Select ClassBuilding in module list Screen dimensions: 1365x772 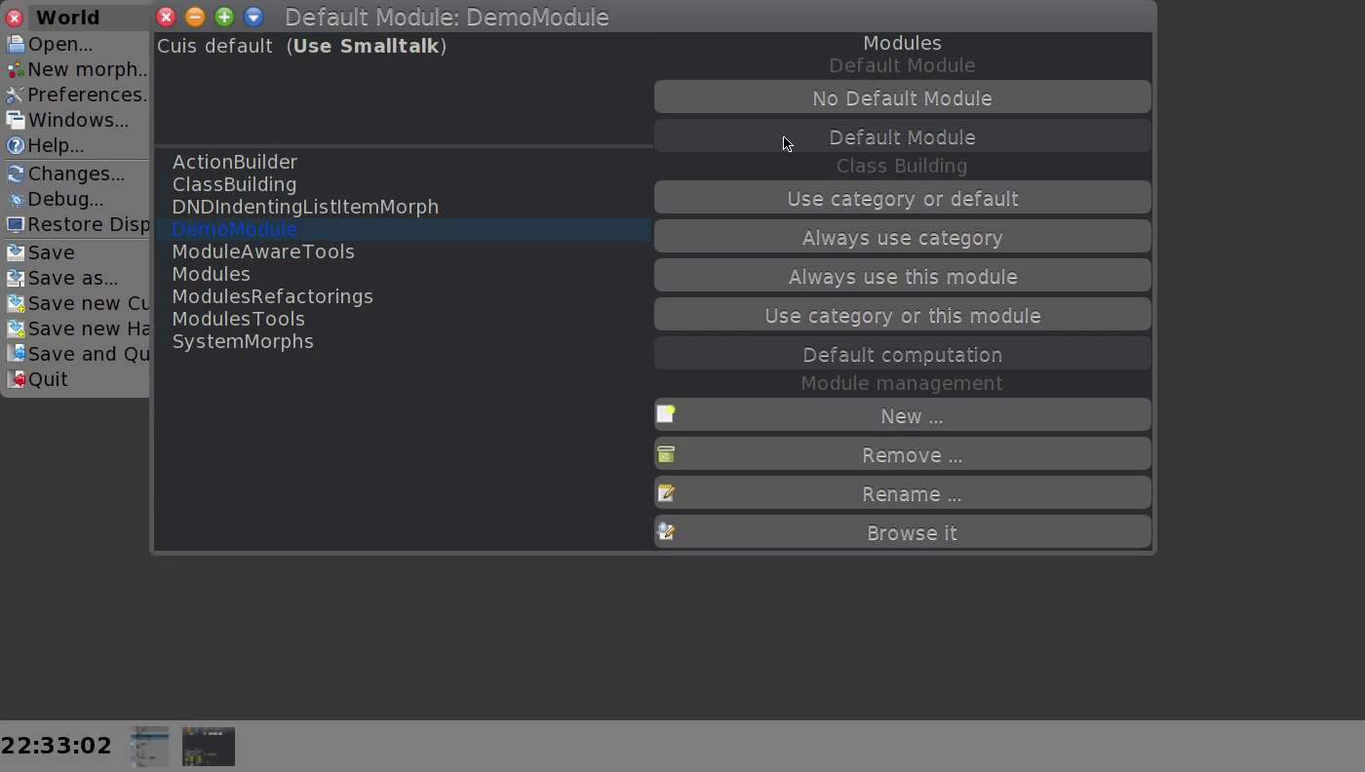(x=404, y=184)
